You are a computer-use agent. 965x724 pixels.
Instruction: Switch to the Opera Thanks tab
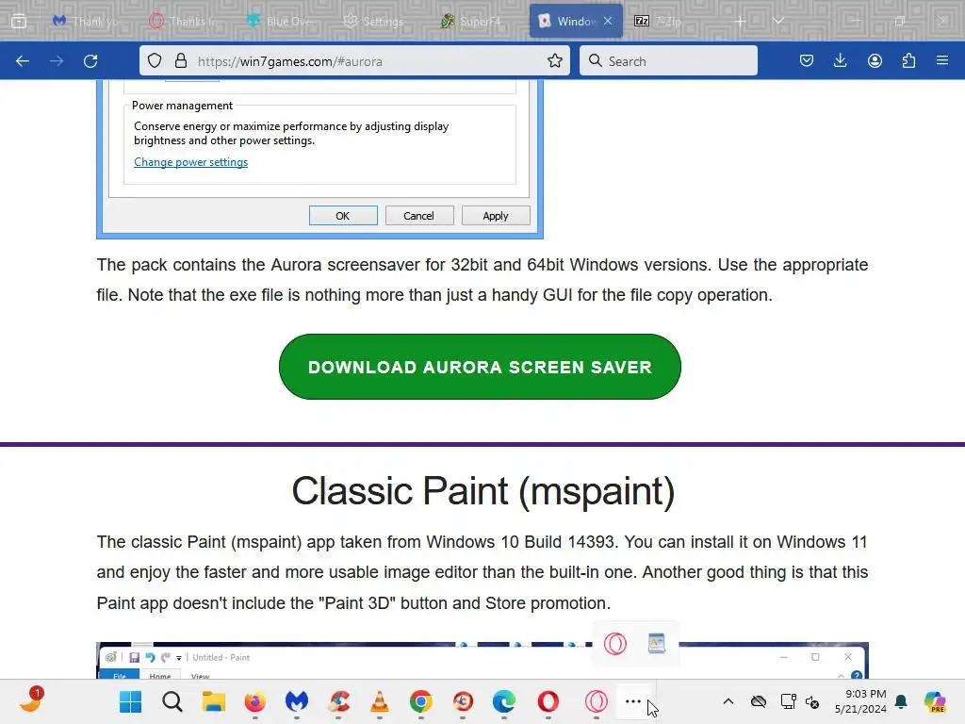(184, 21)
